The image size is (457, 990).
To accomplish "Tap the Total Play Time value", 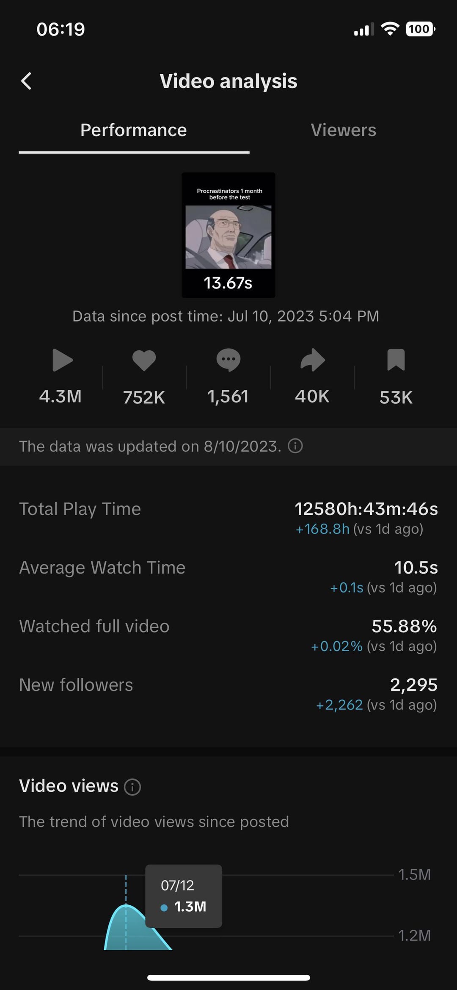I will click(366, 509).
